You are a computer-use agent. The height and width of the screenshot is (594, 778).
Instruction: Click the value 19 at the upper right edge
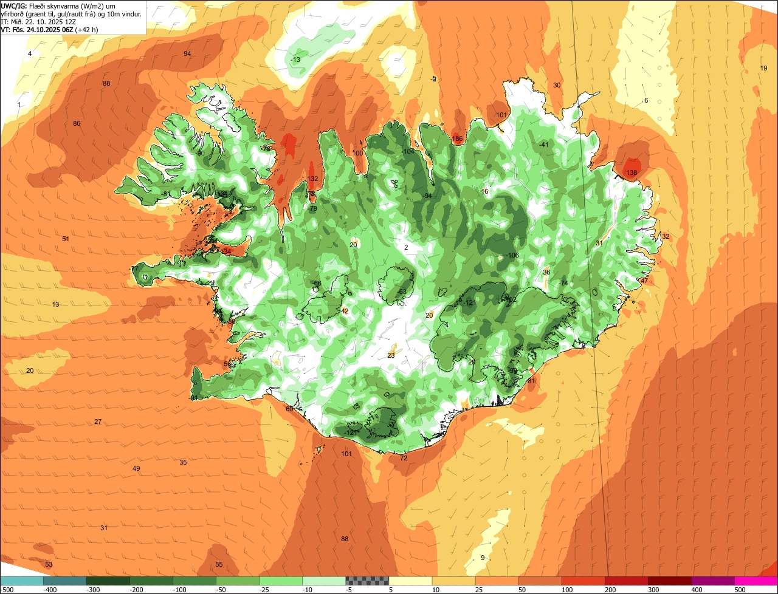point(763,68)
